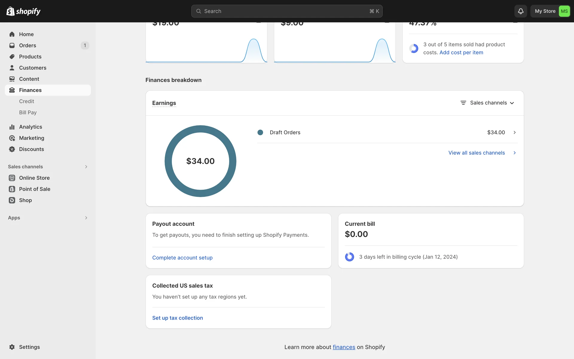Open Point of Sale channel

click(34, 189)
